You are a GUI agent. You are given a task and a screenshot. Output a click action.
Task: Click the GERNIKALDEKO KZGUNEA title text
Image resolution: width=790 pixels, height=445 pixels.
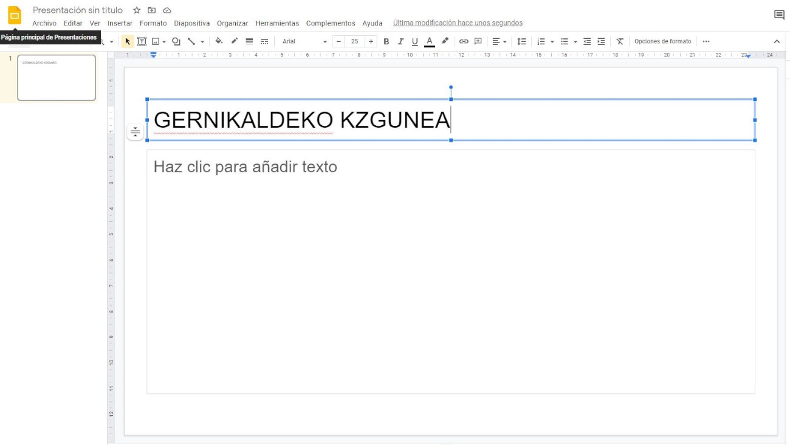coord(302,120)
